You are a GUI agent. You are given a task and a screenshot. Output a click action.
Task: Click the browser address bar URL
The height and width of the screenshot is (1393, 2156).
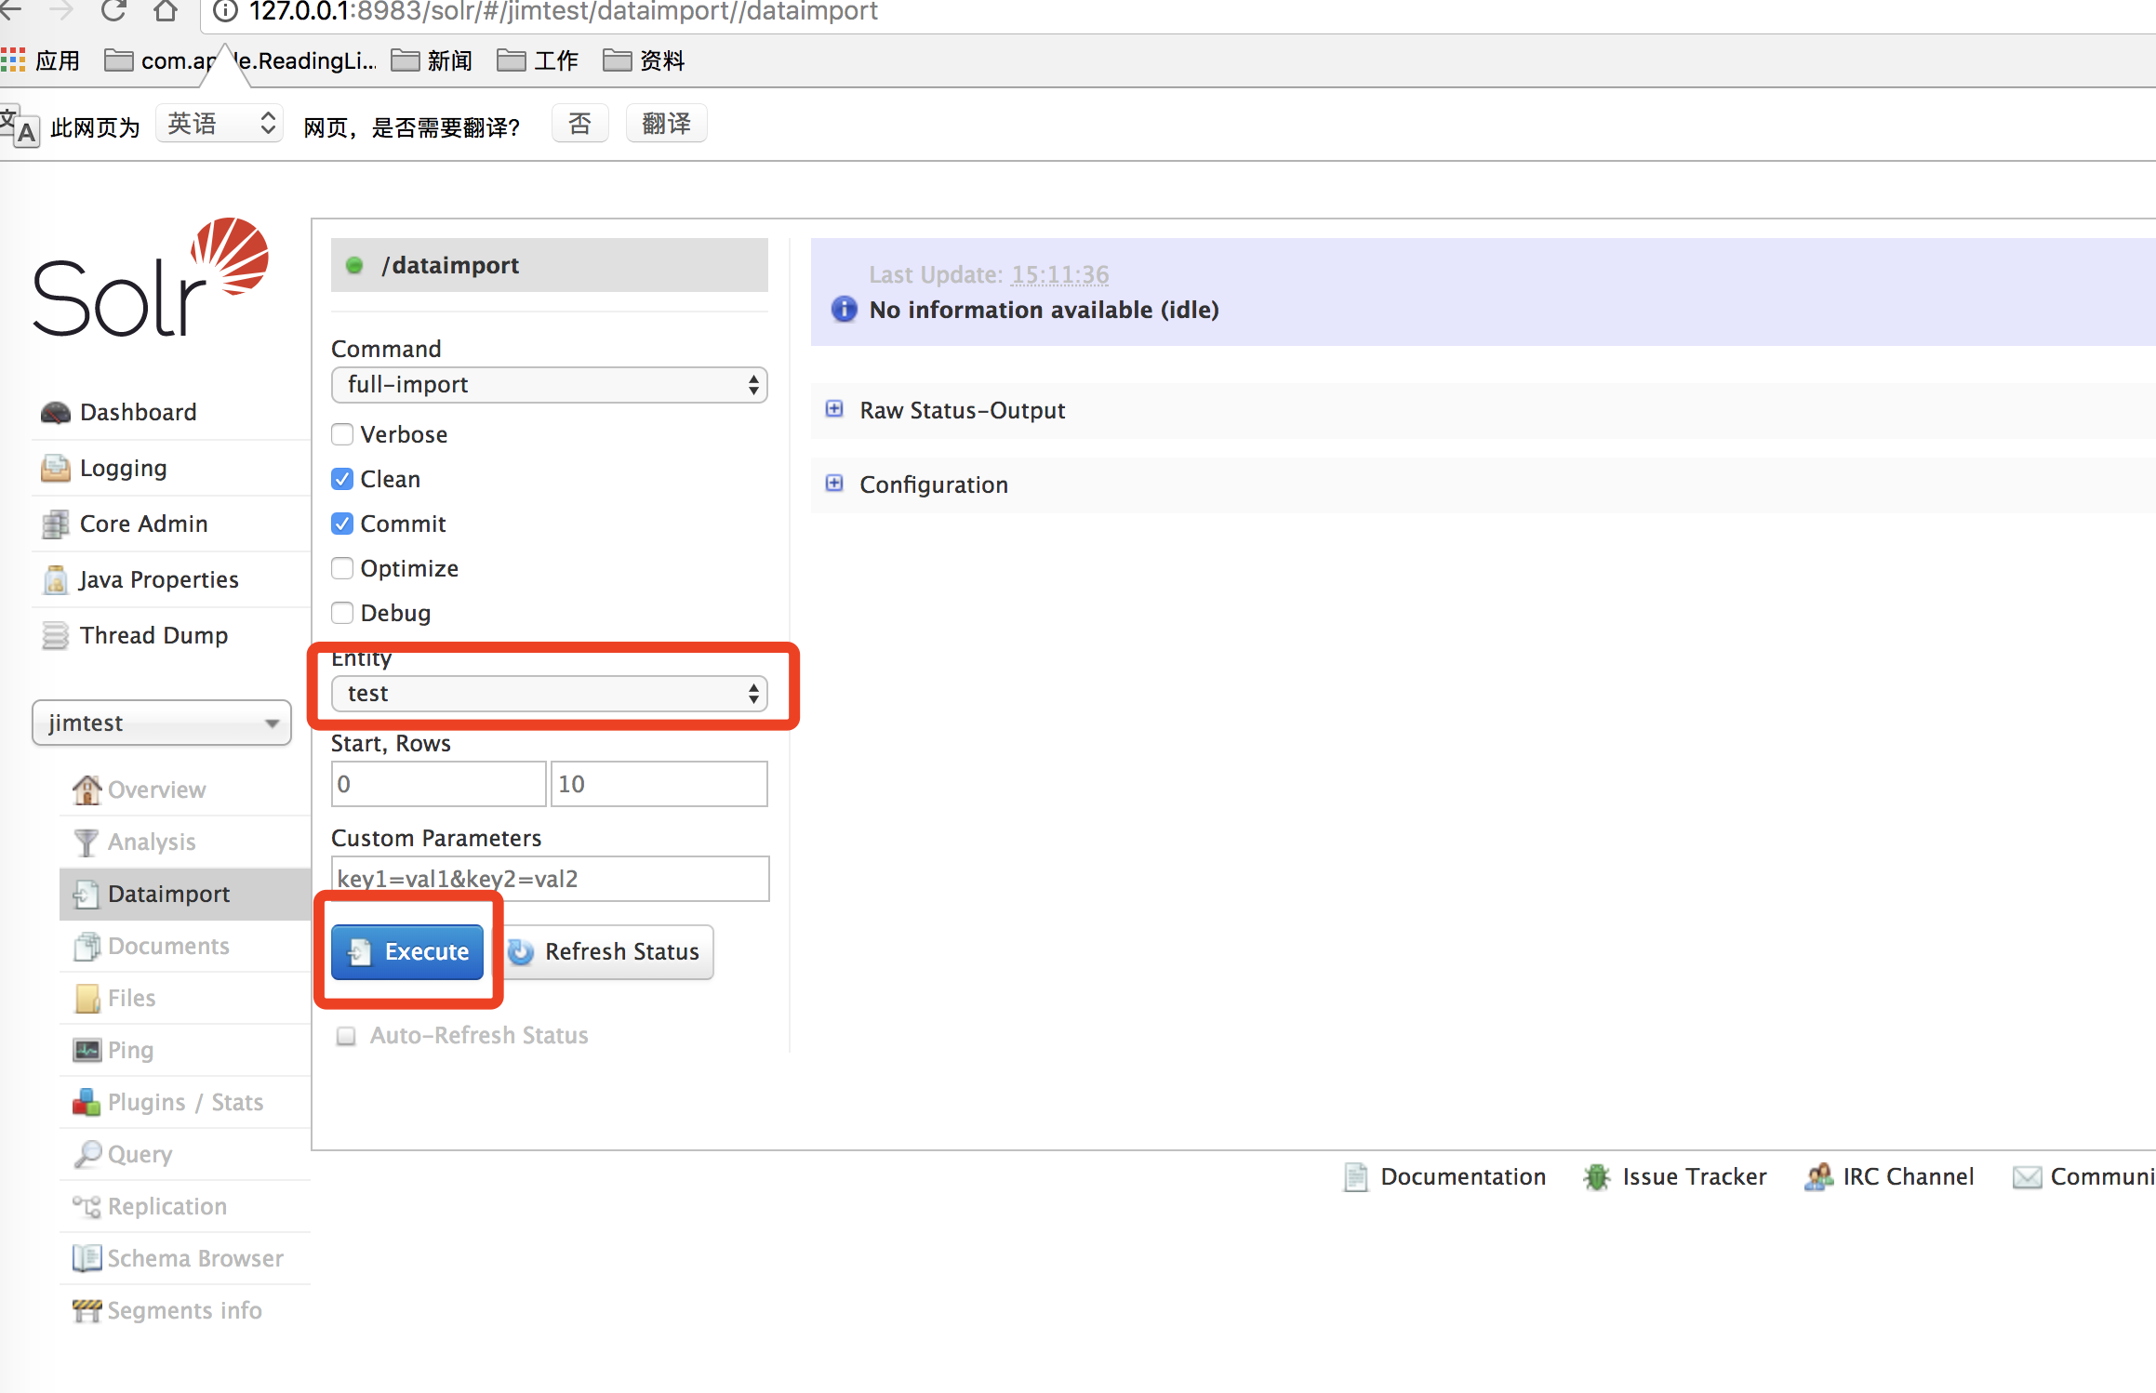pos(564,11)
